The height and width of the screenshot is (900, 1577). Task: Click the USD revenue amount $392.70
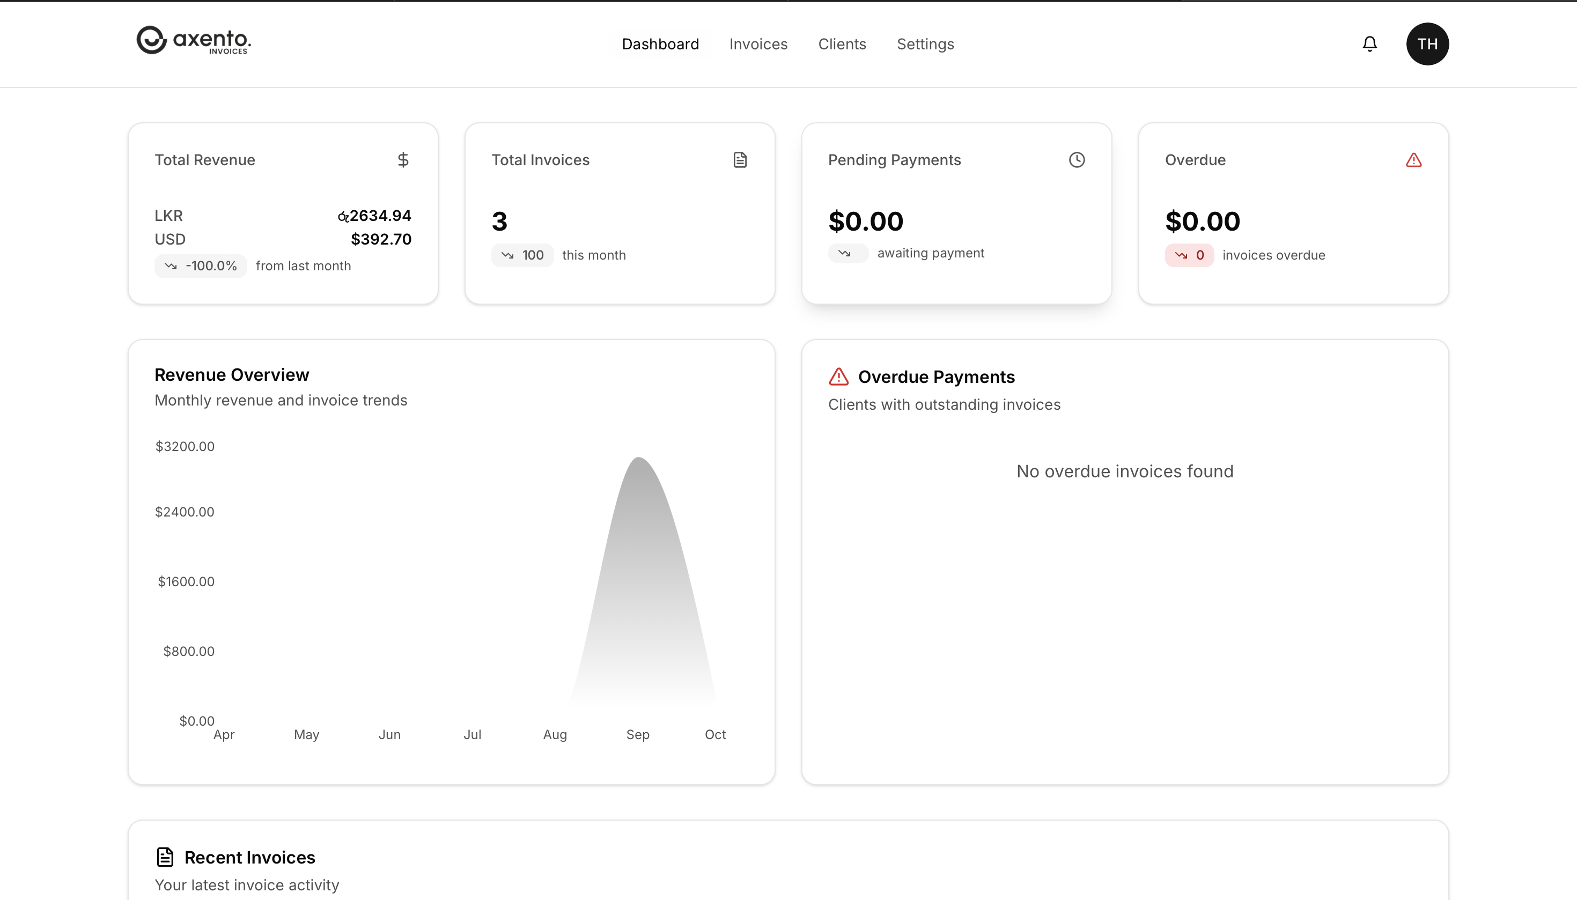(381, 239)
